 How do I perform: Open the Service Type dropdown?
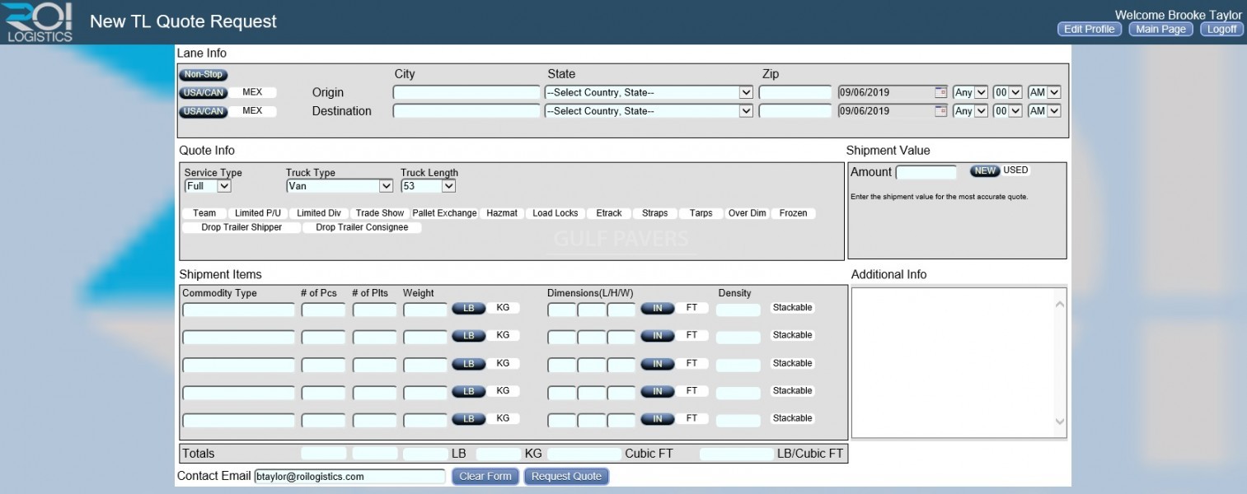(208, 186)
